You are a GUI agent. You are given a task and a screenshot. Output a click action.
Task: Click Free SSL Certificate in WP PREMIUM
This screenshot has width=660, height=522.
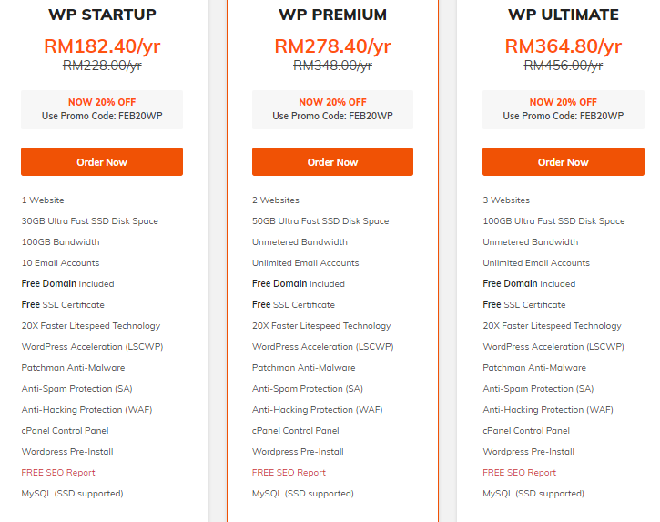[x=293, y=305]
